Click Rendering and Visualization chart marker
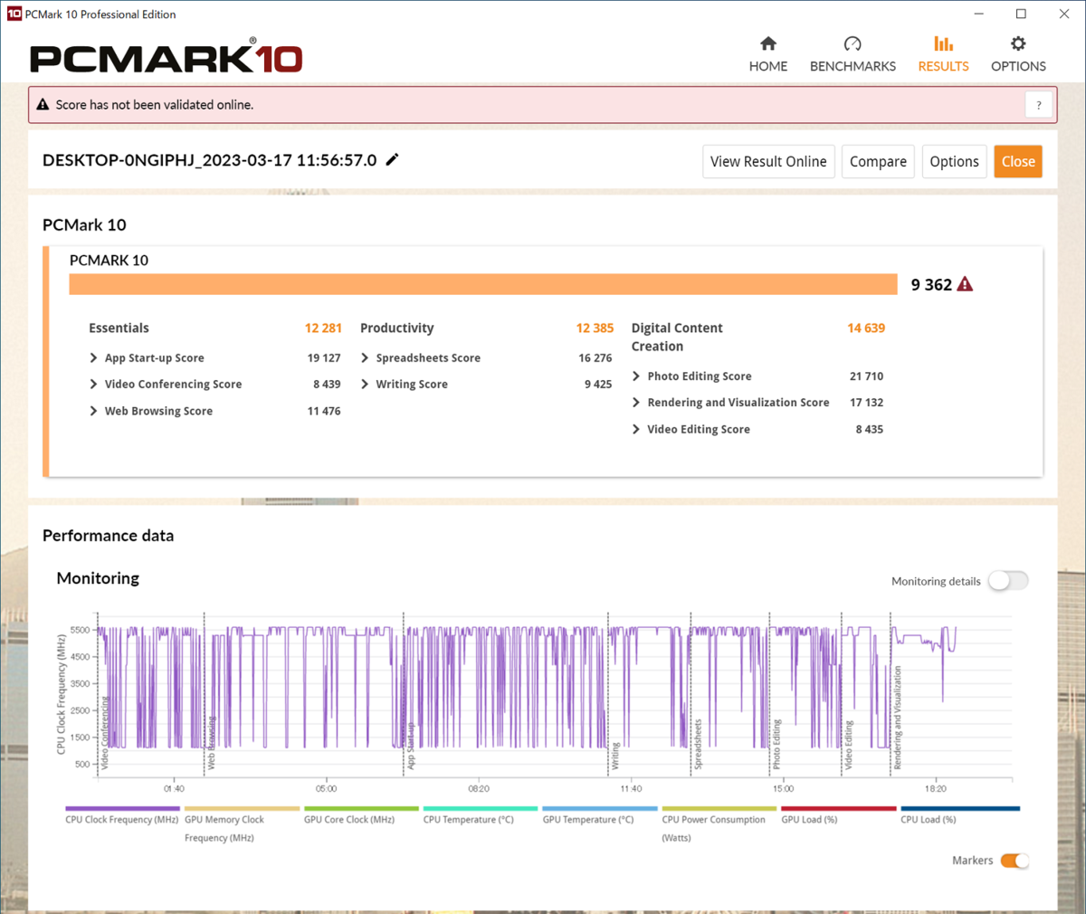The image size is (1086, 914). (898, 719)
